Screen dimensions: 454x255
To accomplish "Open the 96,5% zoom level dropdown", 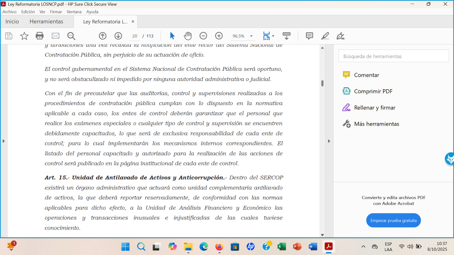I will [251, 36].
